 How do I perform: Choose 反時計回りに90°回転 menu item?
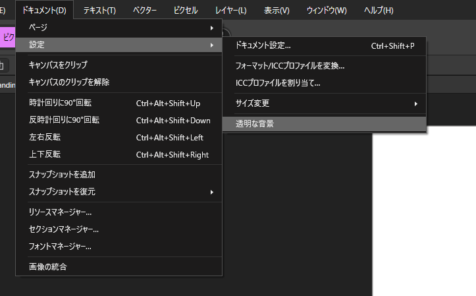(64, 120)
